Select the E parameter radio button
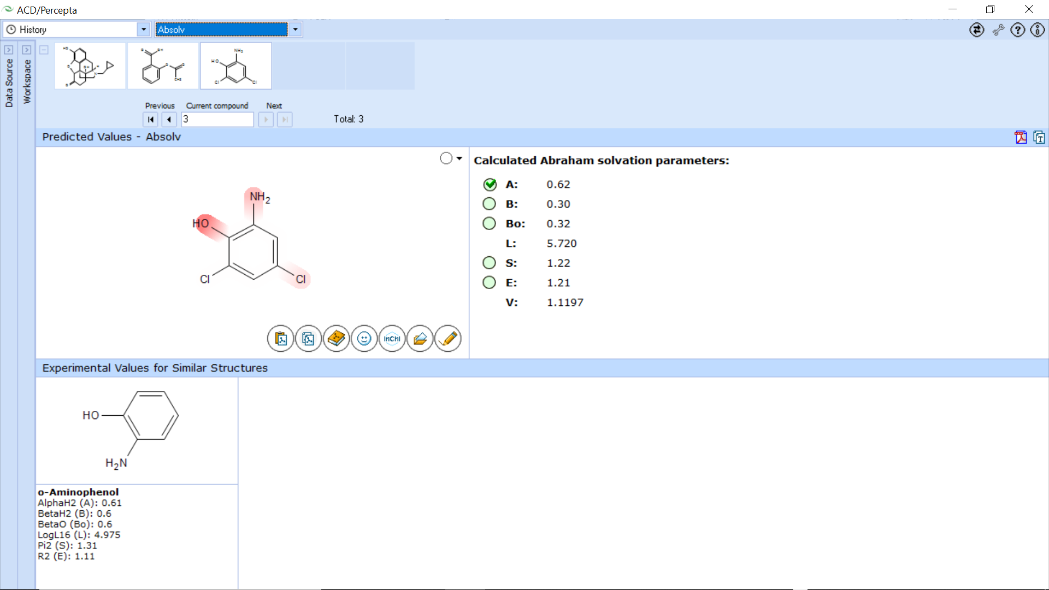 click(489, 282)
